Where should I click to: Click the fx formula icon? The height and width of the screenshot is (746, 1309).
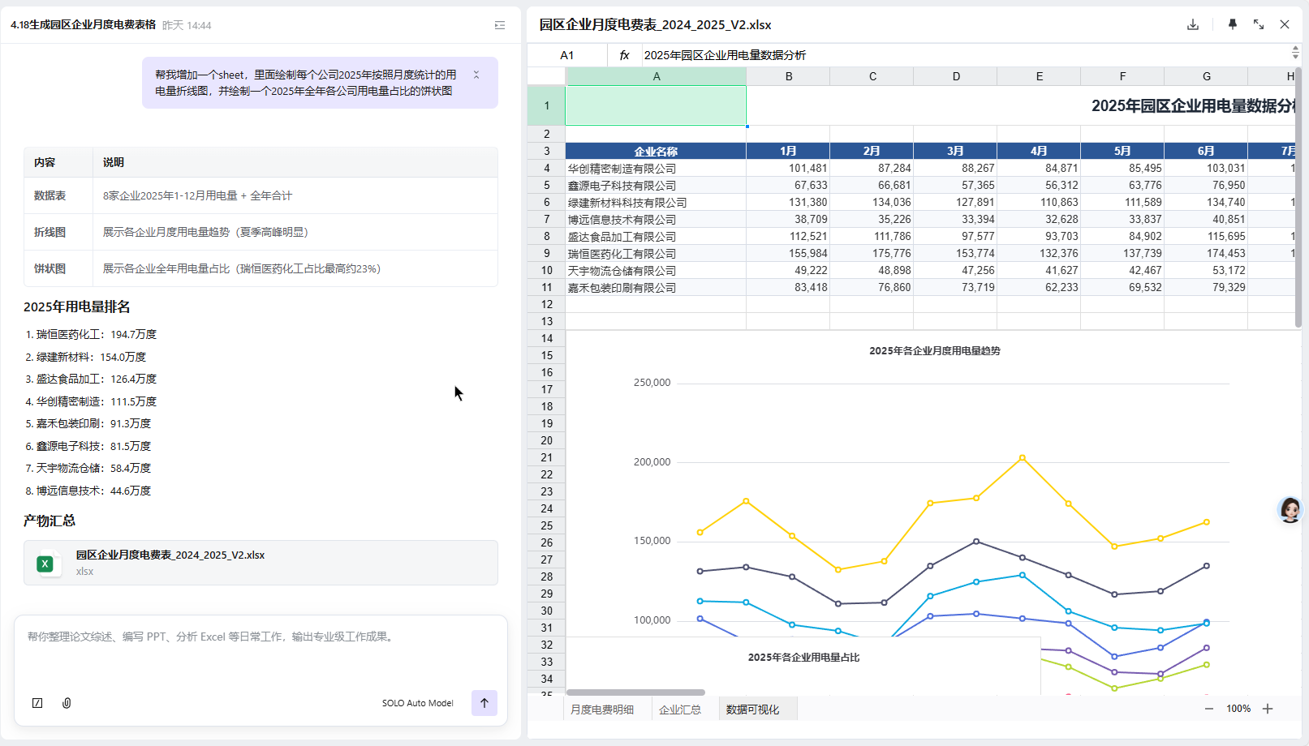624,55
